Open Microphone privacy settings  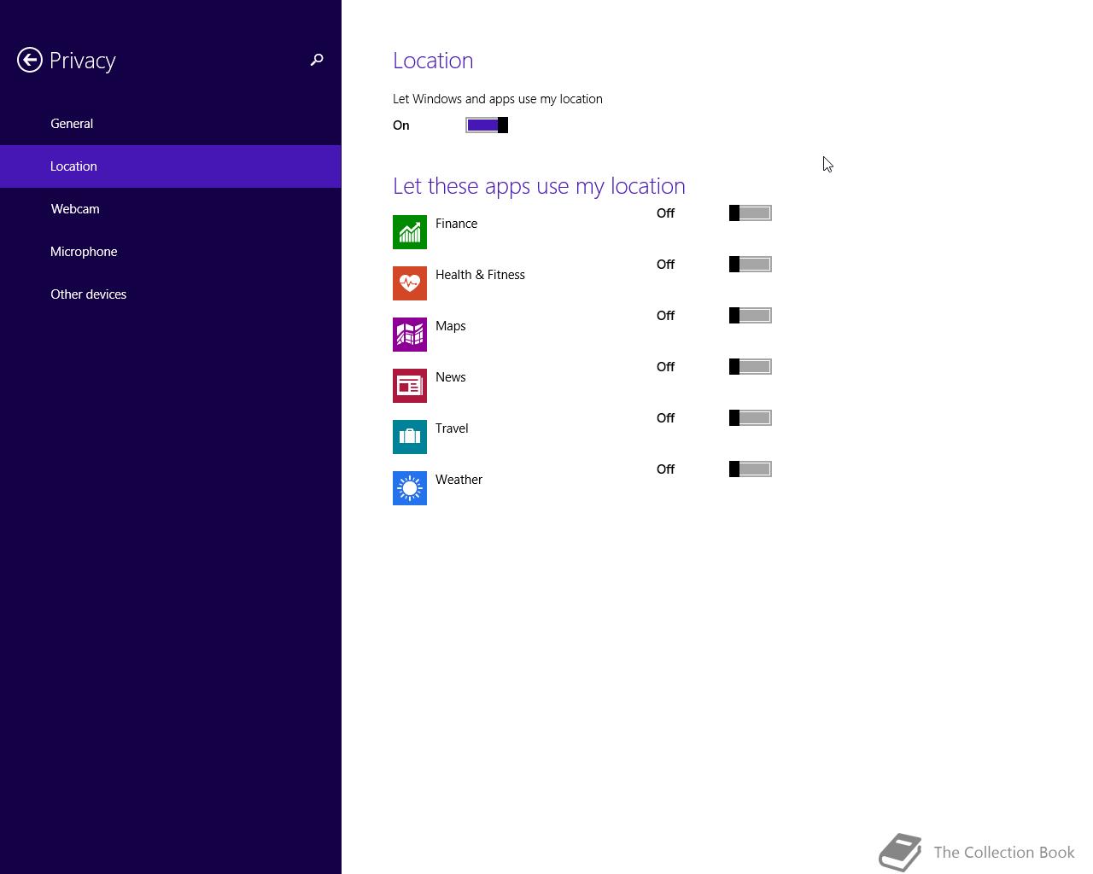[x=171, y=252]
